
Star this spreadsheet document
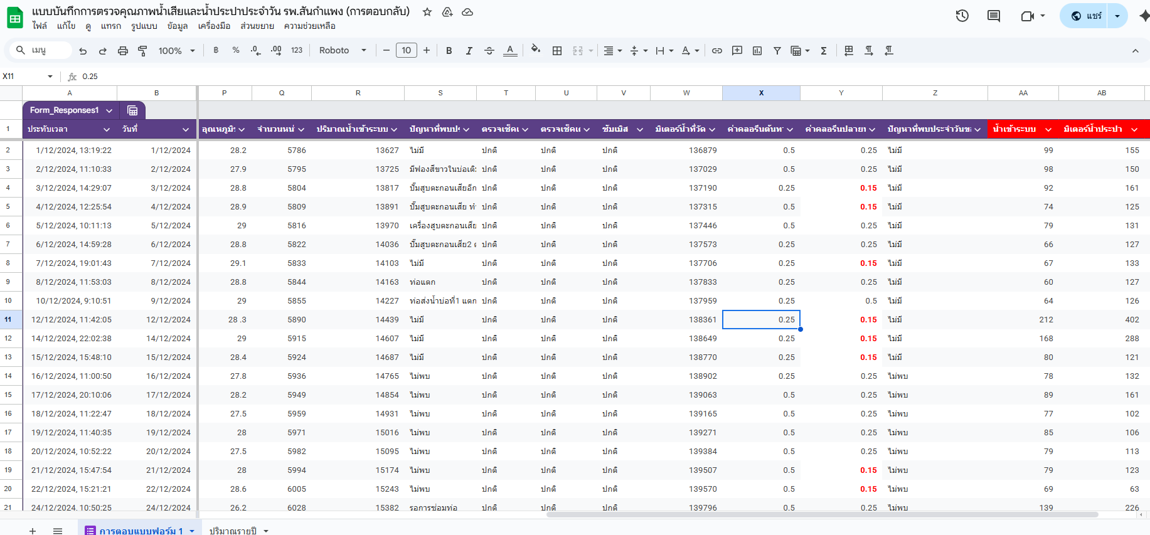tap(427, 12)
